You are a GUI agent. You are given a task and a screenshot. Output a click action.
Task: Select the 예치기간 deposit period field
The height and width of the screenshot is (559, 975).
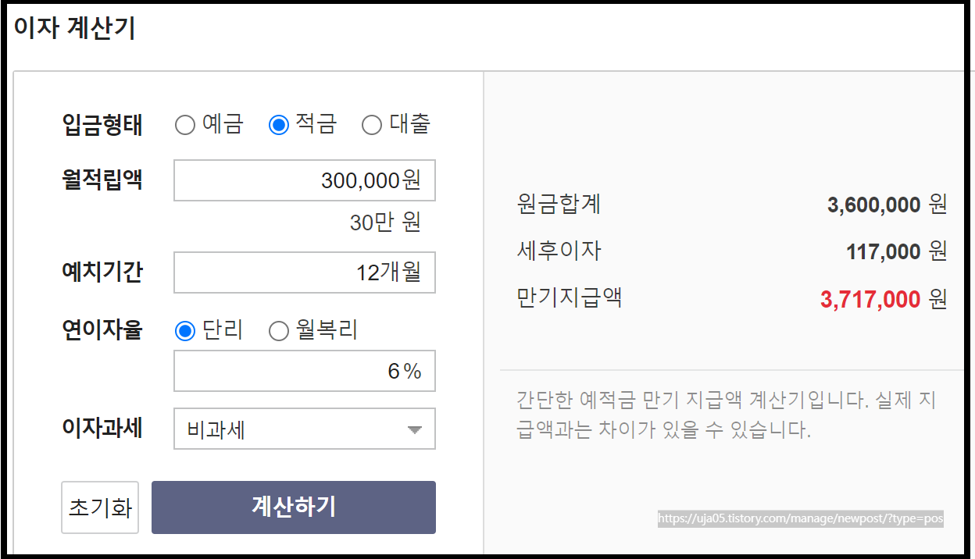point(303,272)
